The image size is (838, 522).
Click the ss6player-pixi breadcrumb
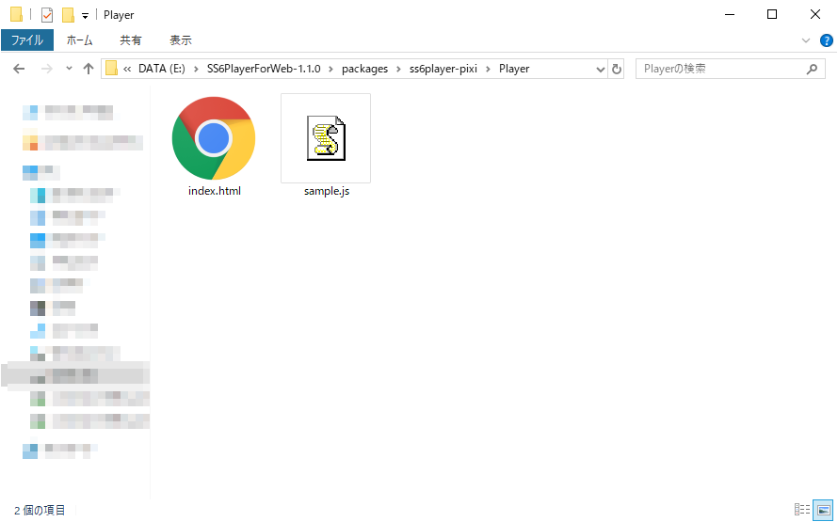(x=443, y=69)
